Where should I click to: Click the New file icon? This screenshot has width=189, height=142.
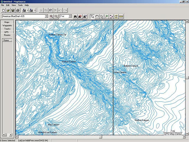pyautogui.click(x=3, y=10)
